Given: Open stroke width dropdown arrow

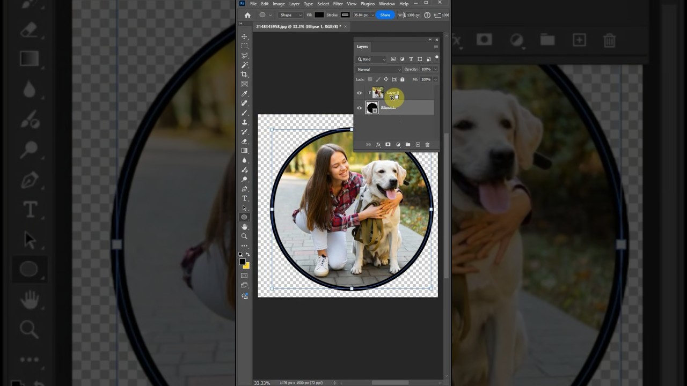Looking at the screenshot, I should tap(373, 15).
